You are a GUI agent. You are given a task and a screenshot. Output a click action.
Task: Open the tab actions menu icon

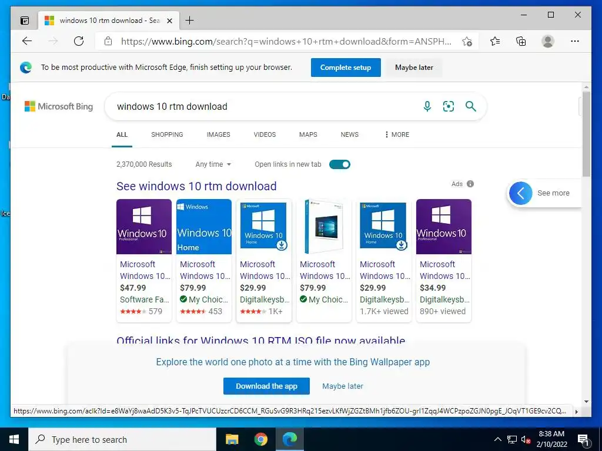[25, 21]
